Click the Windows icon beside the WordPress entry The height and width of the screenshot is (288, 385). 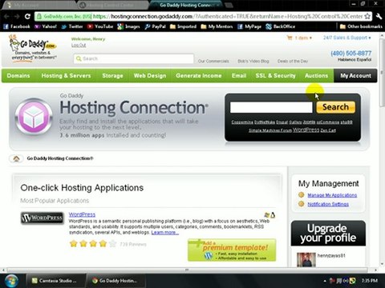266,215
